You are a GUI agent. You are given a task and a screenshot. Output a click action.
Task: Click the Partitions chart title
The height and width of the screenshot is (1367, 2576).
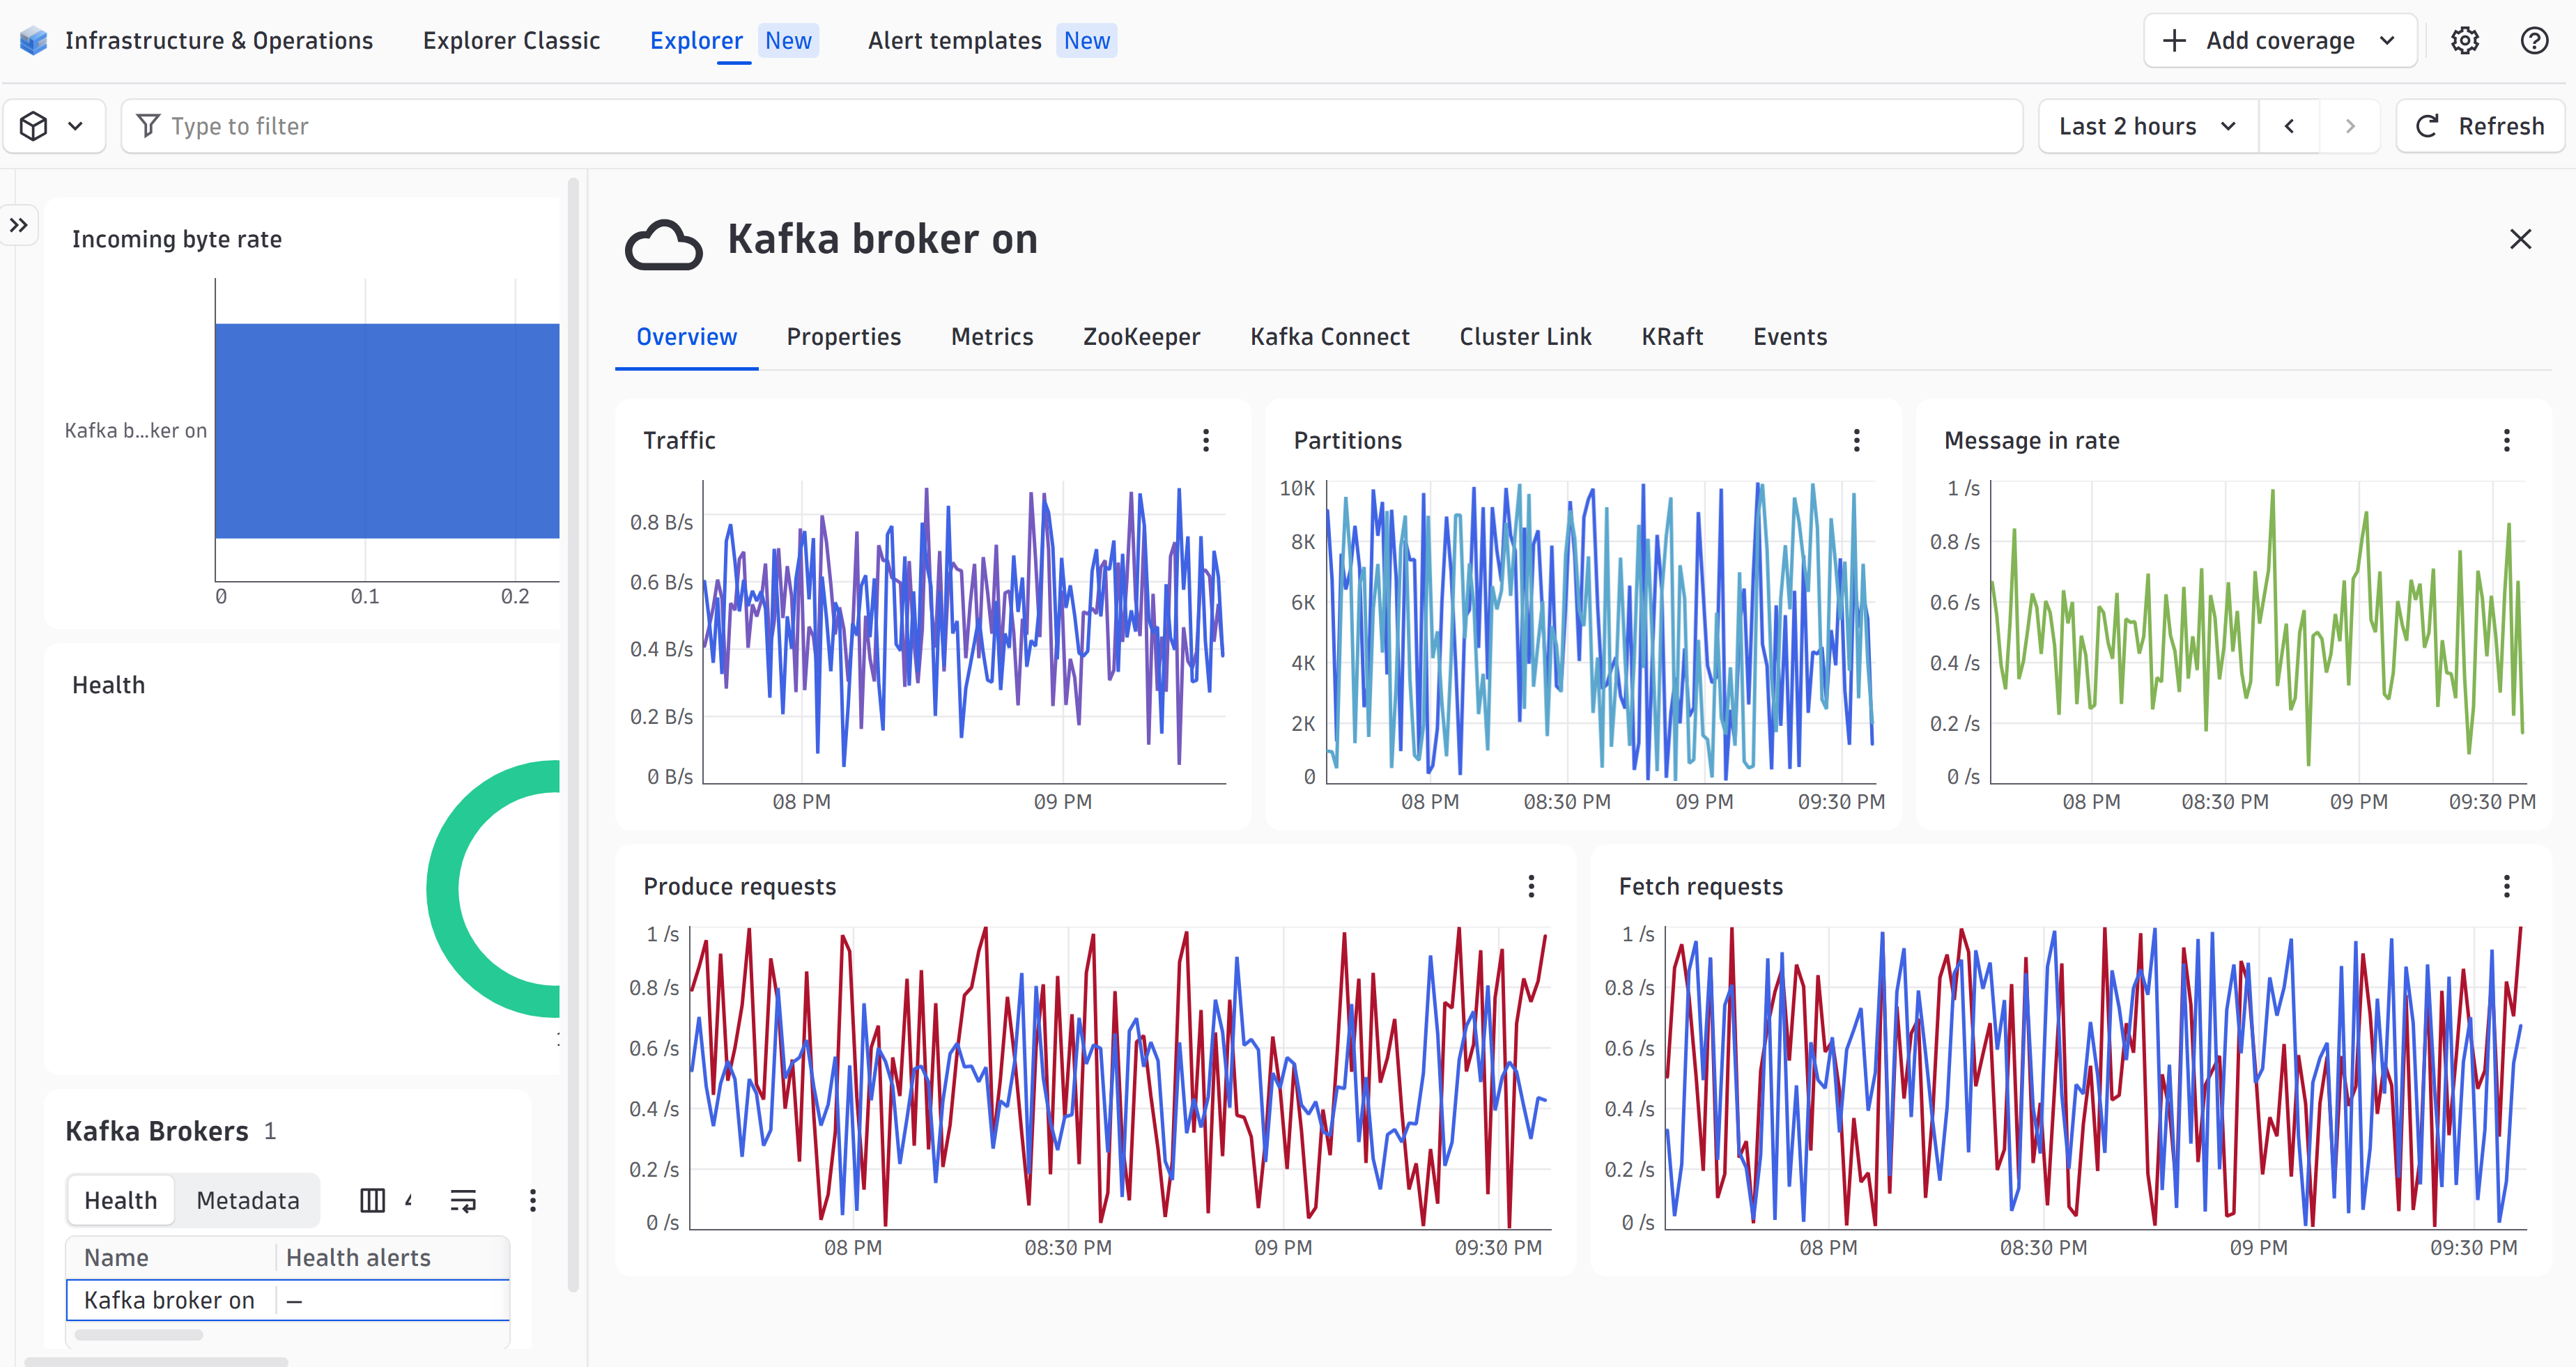click(x=1347, y=441)
